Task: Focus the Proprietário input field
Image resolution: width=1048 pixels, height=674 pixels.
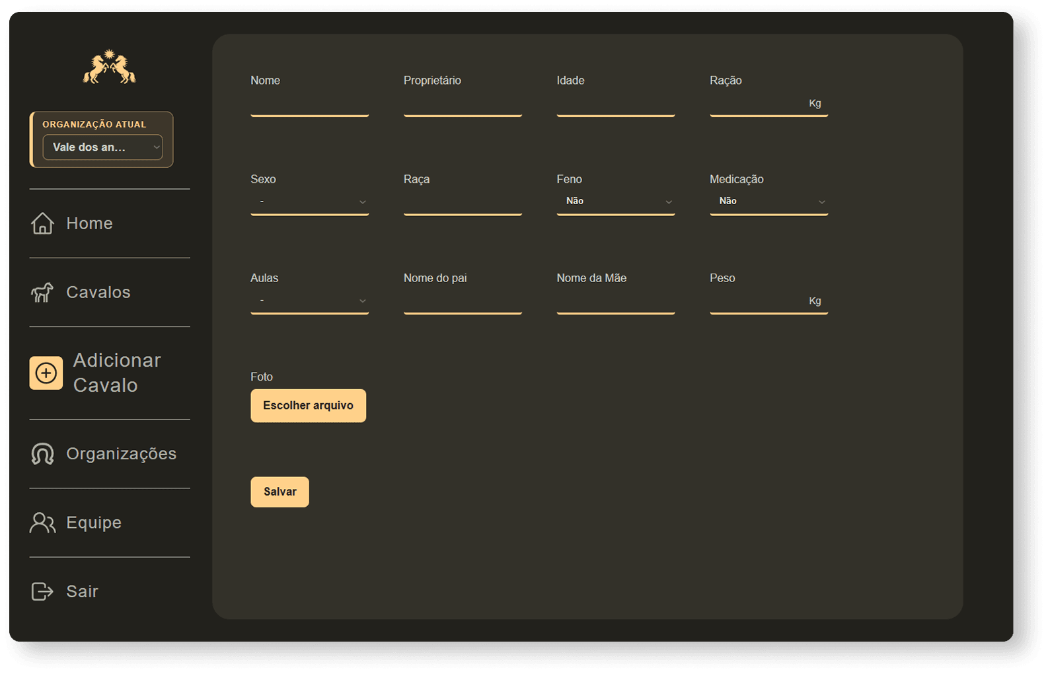Action: [463, 104]
